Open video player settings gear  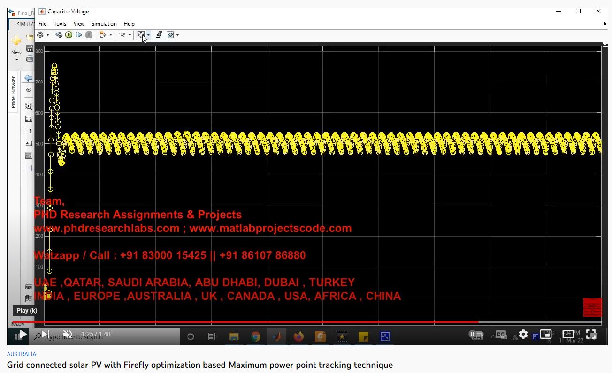pyautogui.click(x=523, y=335)
